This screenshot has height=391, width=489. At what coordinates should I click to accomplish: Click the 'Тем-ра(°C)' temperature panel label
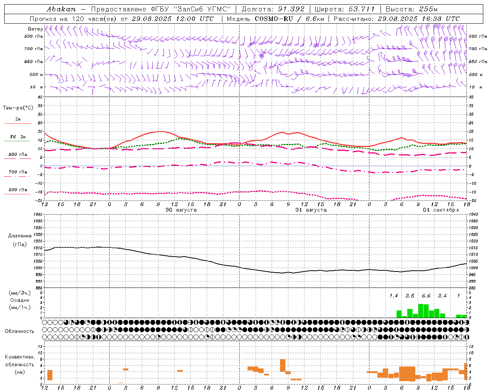[x=18, y=108]
